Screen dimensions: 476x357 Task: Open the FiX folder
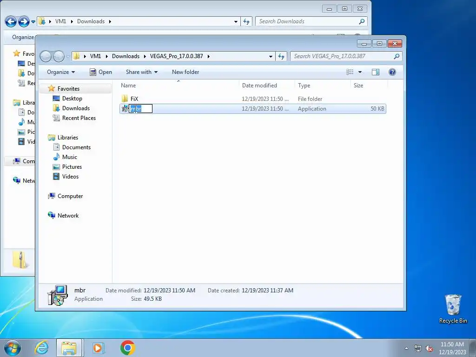coord(134,99)
